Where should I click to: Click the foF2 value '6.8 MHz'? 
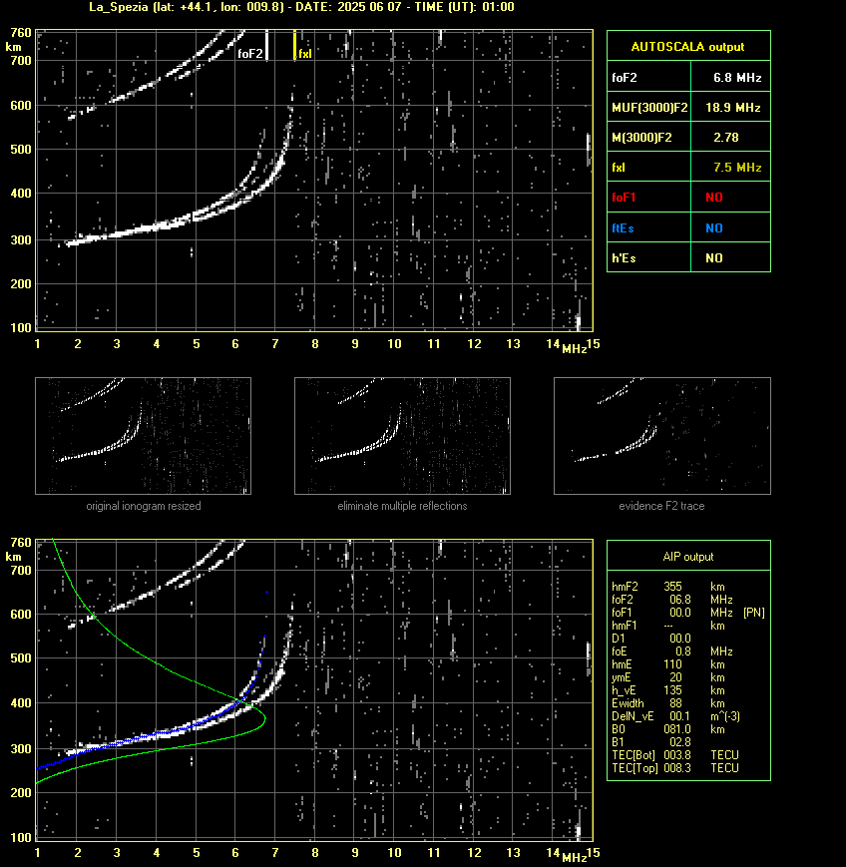tap(737, 78)
